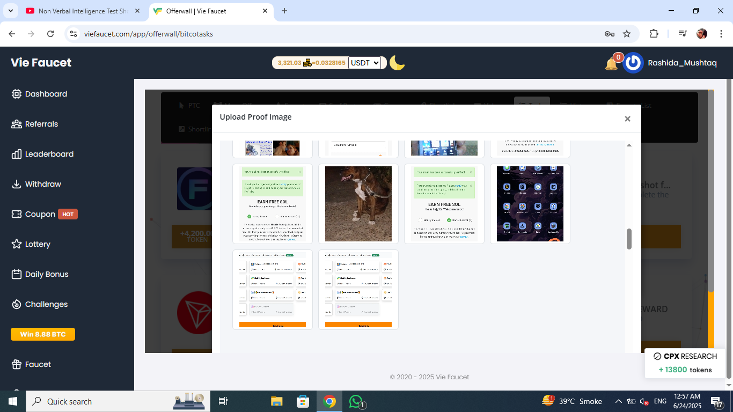Open the Chrome three-dot menu
Screen dimensions: 733x412
tap(720, 34)
